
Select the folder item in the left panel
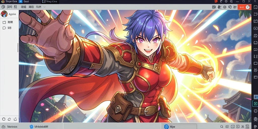(x=8, y=22)
